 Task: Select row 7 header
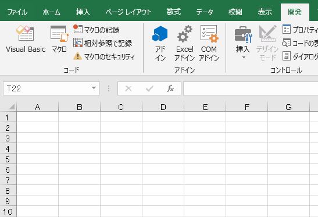tap(8, 180)
